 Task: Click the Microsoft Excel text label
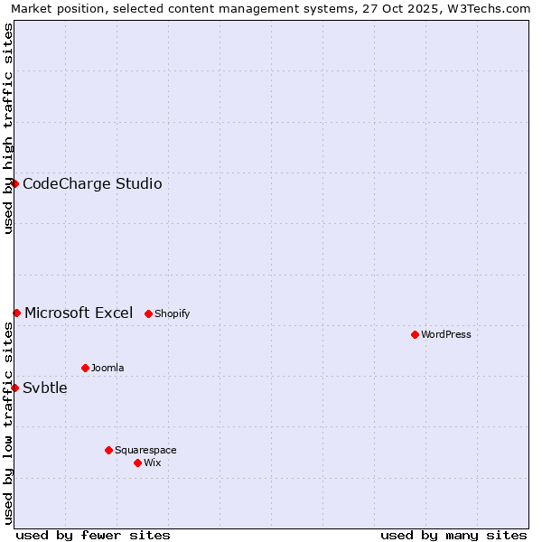tap(79, 313)
